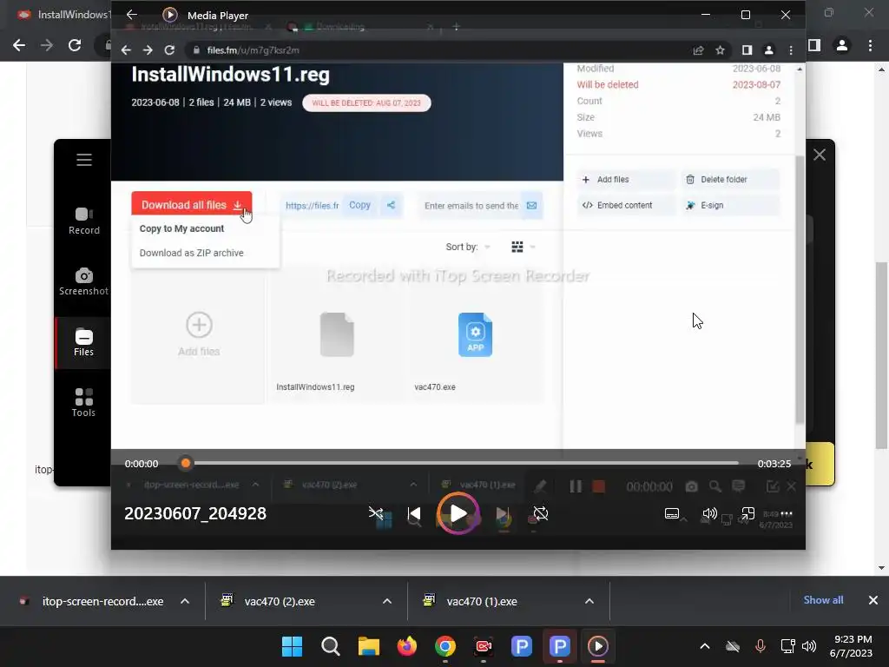The width and height of the screenshot is (889, 667).
Task: Toggle repeat in Media Player
Action: coord(541,514)
